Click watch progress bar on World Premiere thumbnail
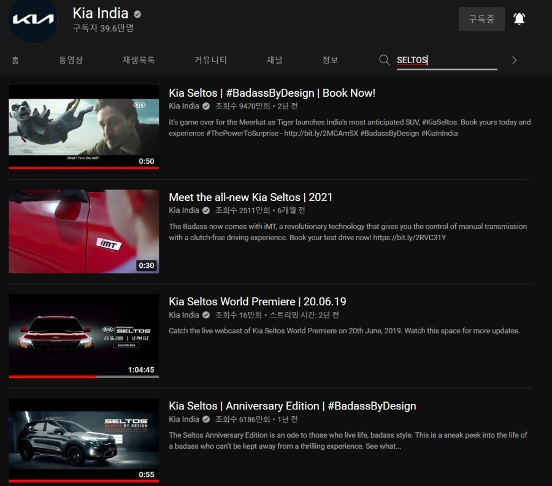 point(84,377)
